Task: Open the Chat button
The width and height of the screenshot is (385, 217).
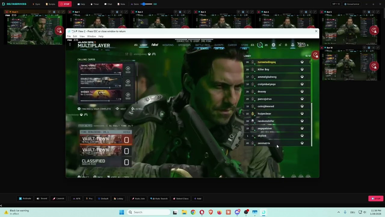Action: click(108, 4)
